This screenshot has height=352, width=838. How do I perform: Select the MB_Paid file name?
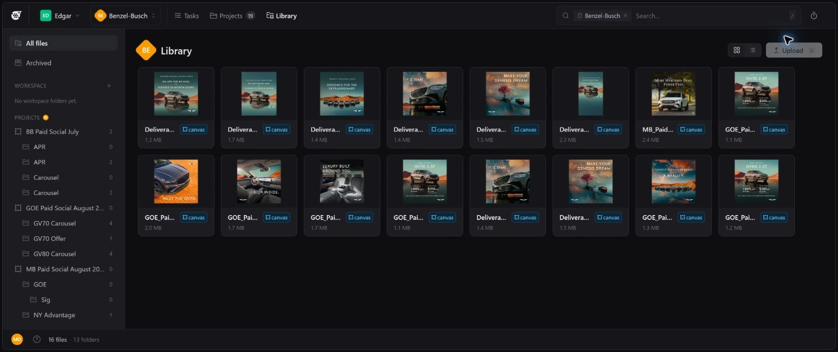tap(657, 130)
